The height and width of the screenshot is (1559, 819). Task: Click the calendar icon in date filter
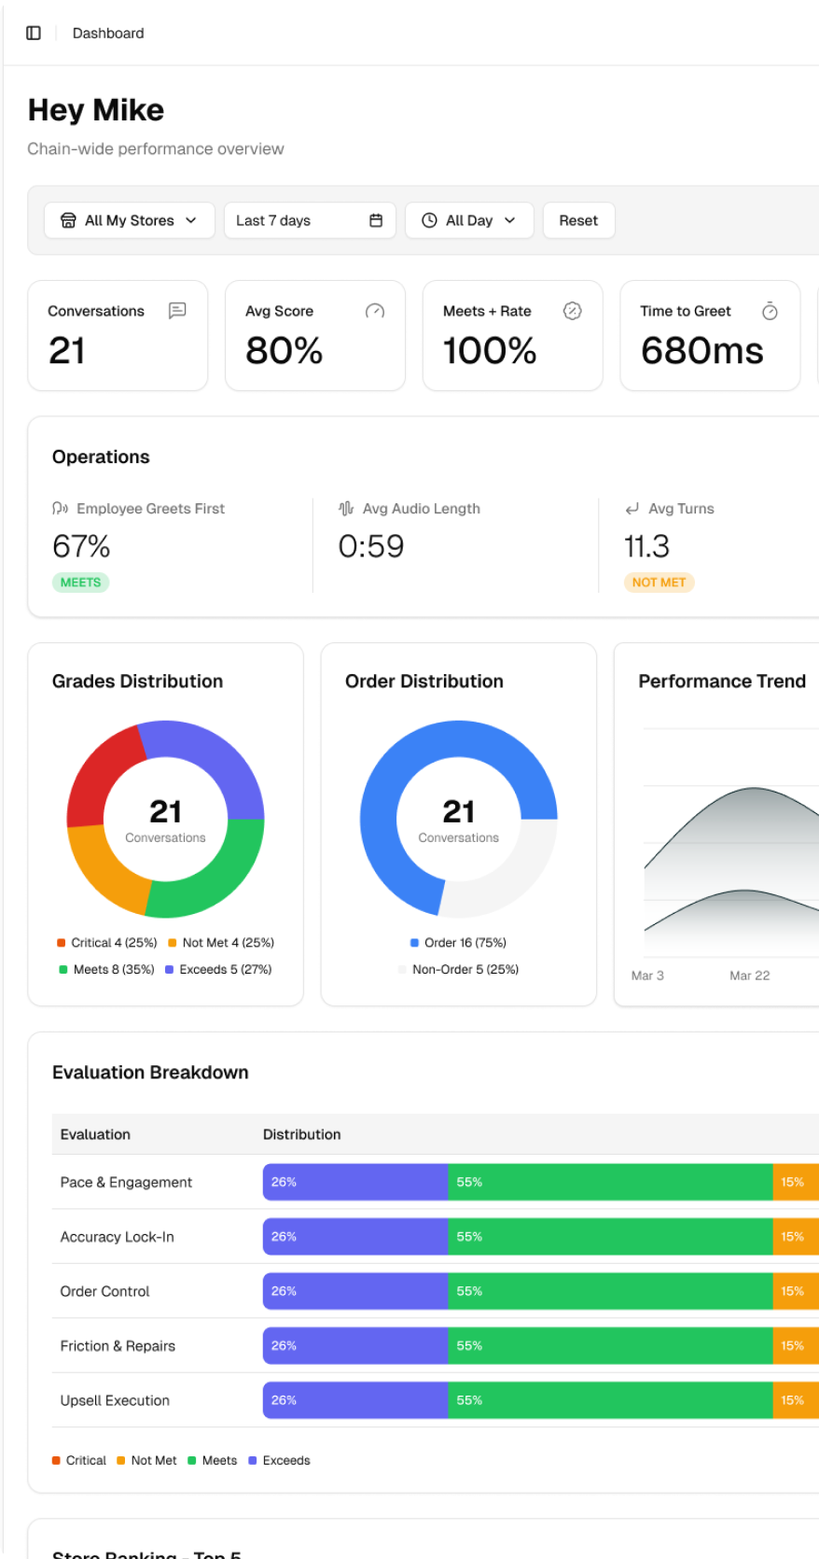[376, 220]
